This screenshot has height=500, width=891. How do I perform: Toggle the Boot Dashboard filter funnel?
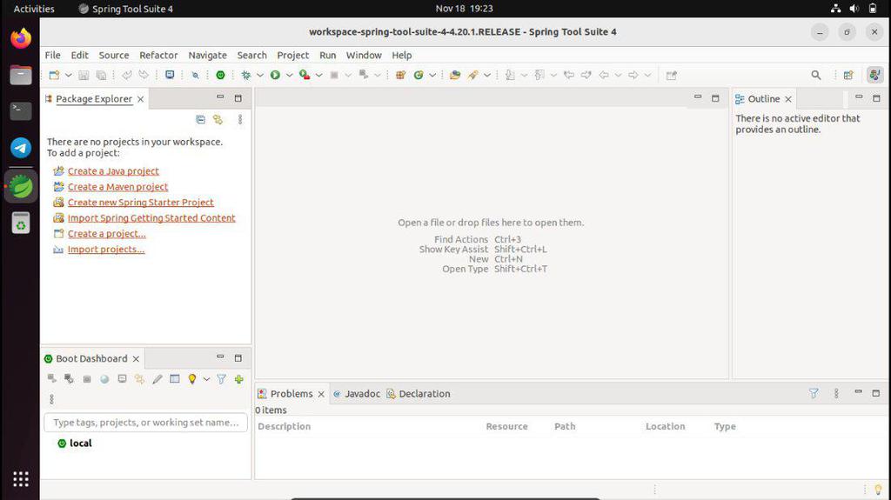[x=222, y=379]
